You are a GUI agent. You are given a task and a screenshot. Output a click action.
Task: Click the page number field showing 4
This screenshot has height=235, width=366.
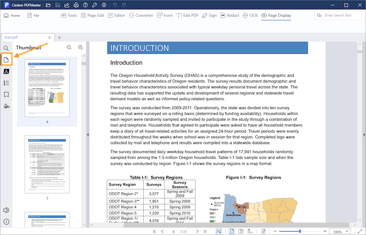(x=173, y=231)
